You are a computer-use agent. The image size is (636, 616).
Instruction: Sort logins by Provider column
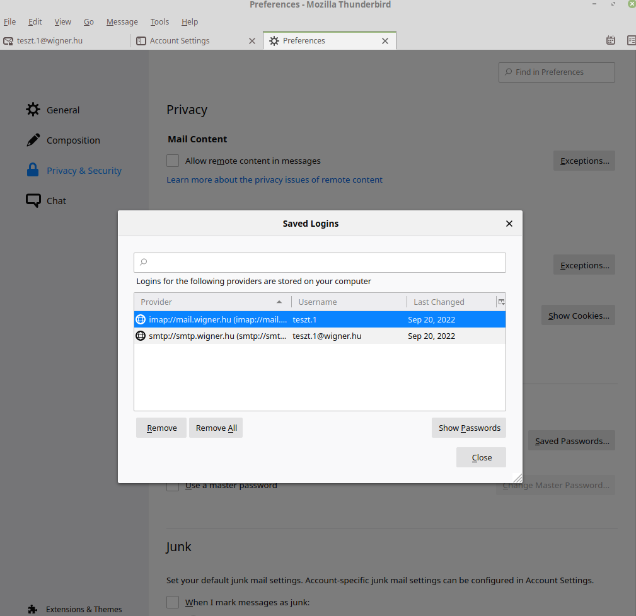(212, 302)
